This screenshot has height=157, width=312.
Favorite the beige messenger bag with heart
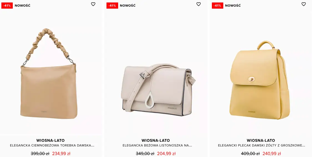[198, 4]
